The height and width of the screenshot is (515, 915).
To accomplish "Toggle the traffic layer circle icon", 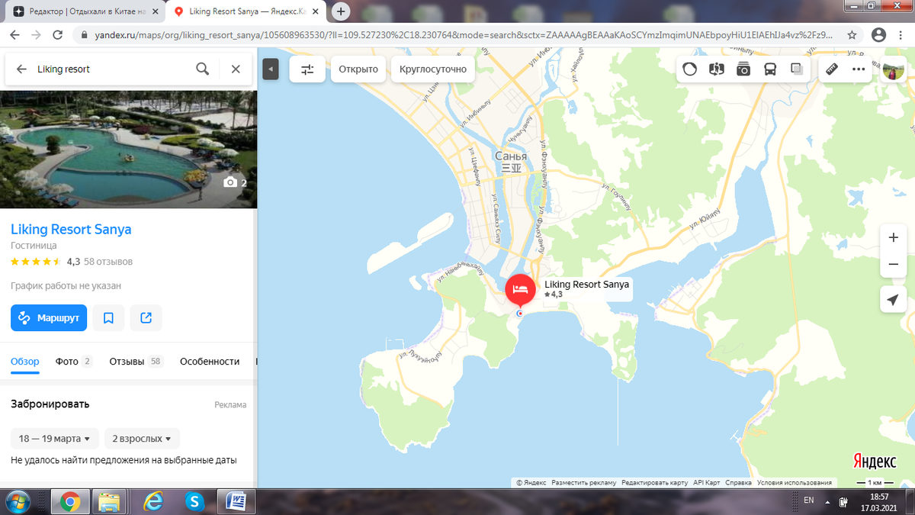I will pos(689,69).
